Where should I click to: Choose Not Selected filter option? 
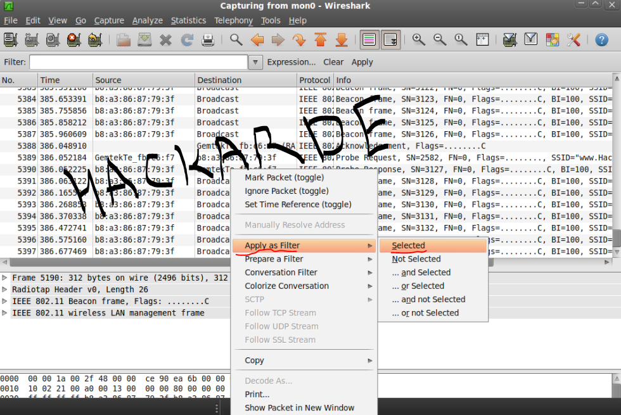pyautogui.click(x=433, y=259)
